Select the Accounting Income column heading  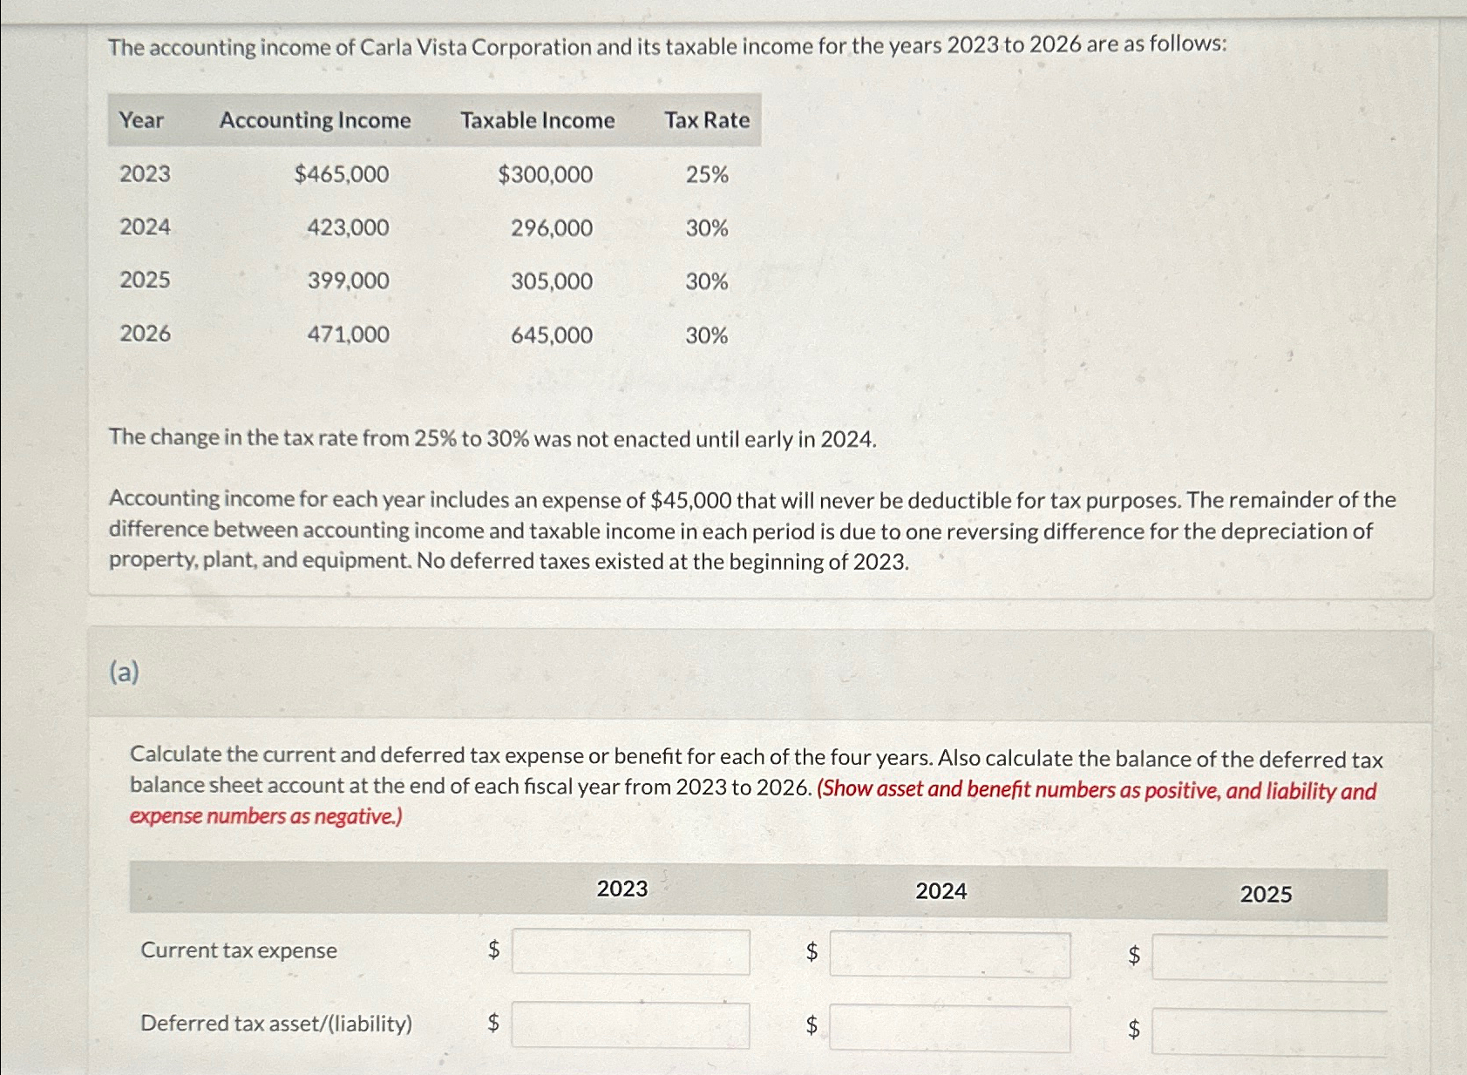(316, 120)
